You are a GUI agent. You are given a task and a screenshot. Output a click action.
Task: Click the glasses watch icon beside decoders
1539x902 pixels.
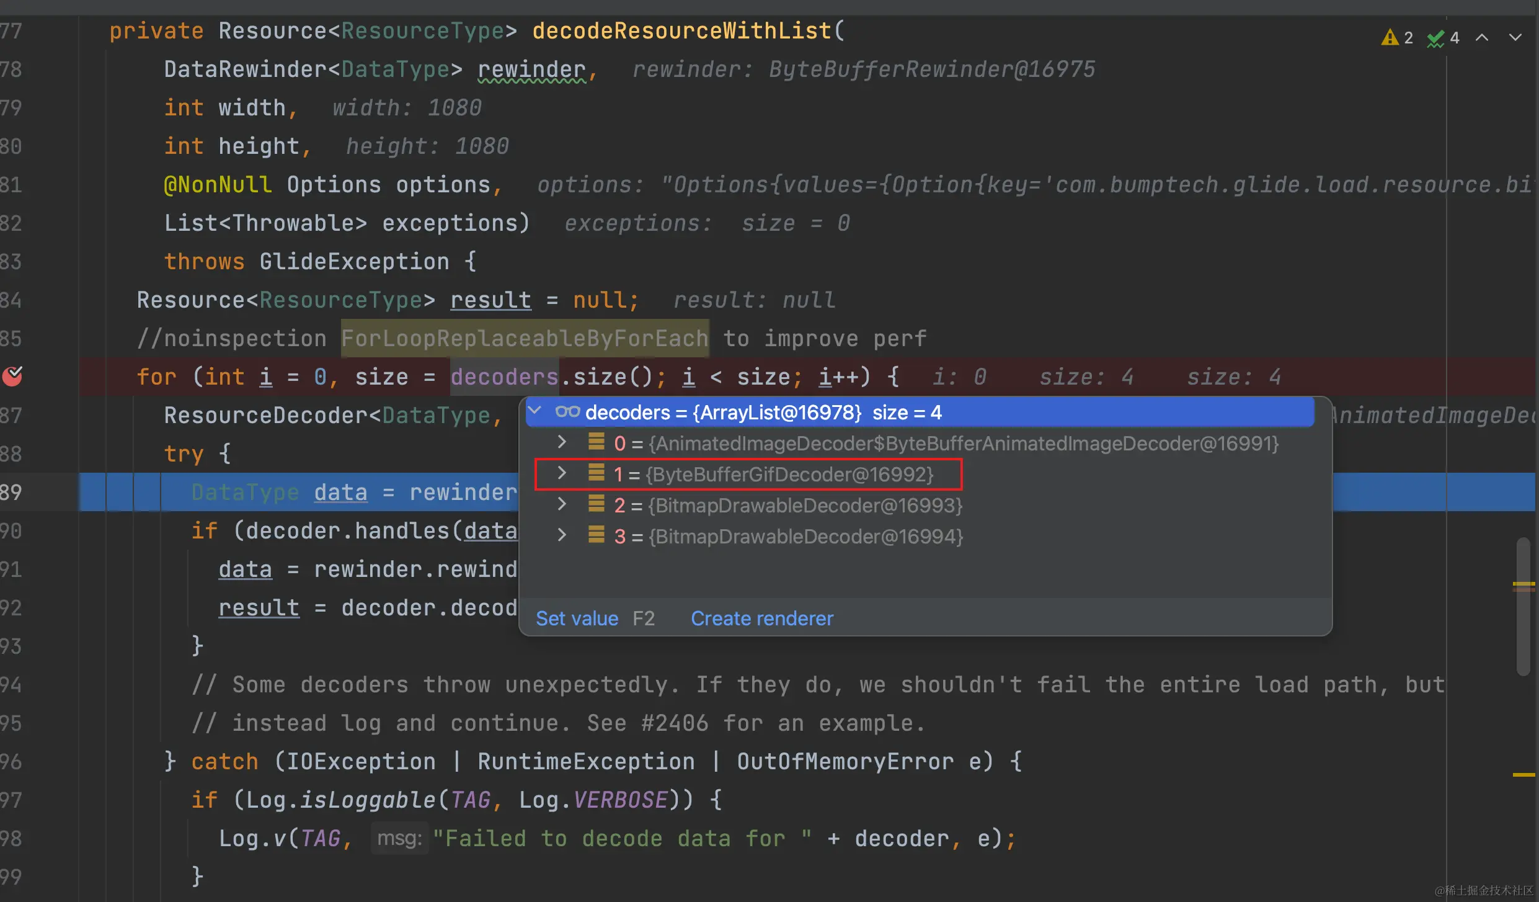tap(567, 412)
